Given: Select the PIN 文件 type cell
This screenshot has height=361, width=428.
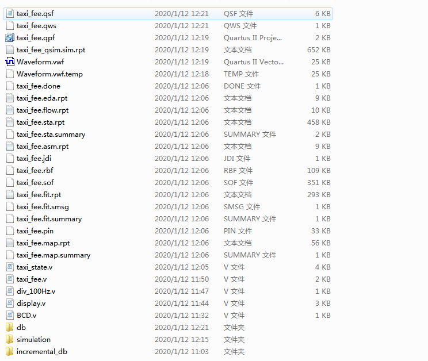Looking at the screenshot, I should point(238,231).
